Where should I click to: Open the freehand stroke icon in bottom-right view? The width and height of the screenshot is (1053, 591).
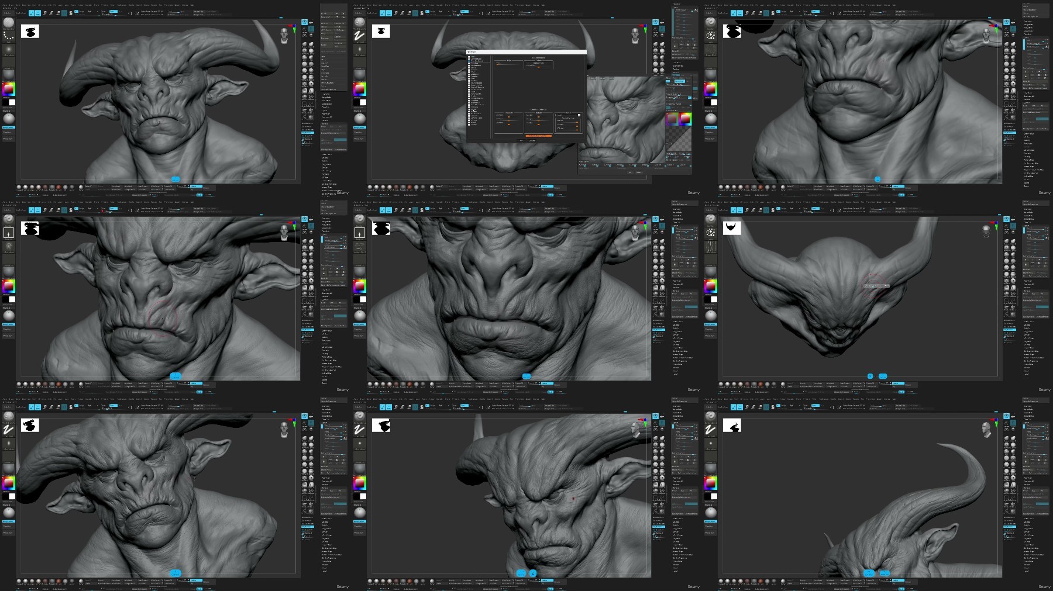tap(710, 430)
